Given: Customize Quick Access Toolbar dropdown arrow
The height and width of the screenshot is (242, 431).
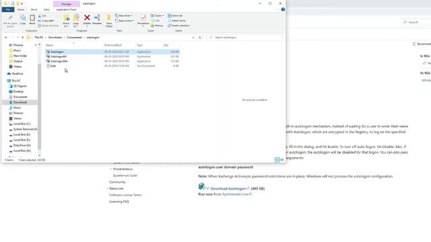Looking at the screenshot, I should click(22, 3).
